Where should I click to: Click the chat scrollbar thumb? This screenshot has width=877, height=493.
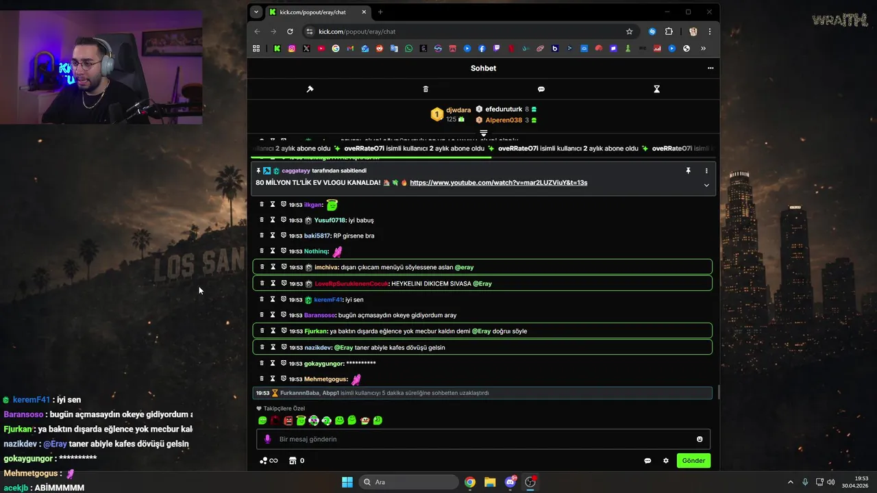(718, 392)
